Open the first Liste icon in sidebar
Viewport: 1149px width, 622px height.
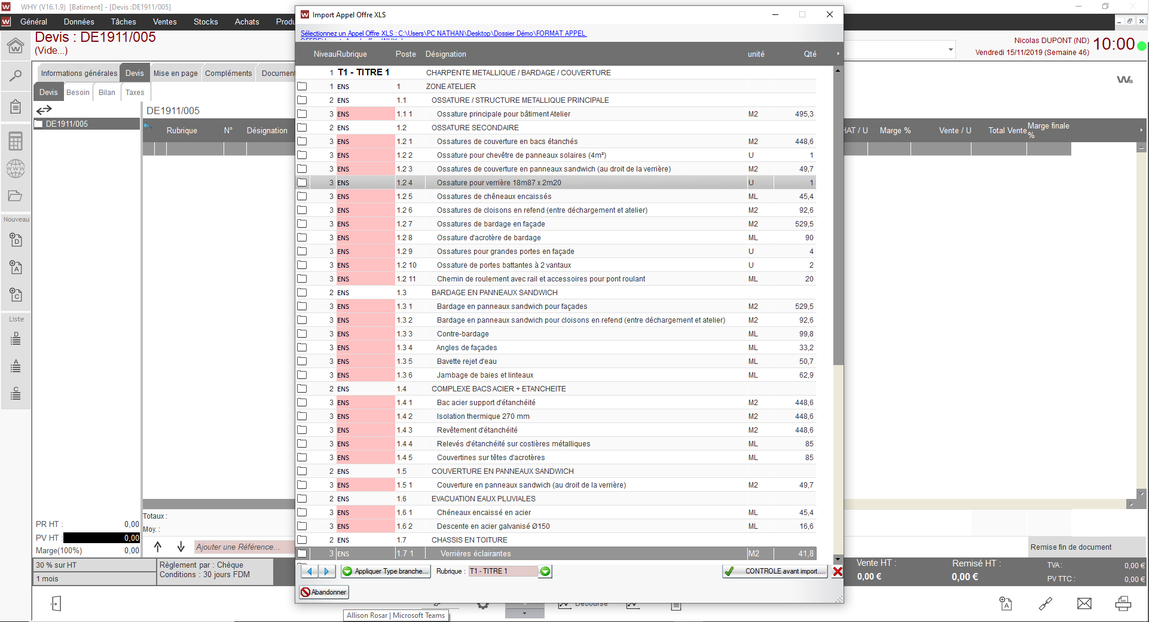click(x=16, y=339)
